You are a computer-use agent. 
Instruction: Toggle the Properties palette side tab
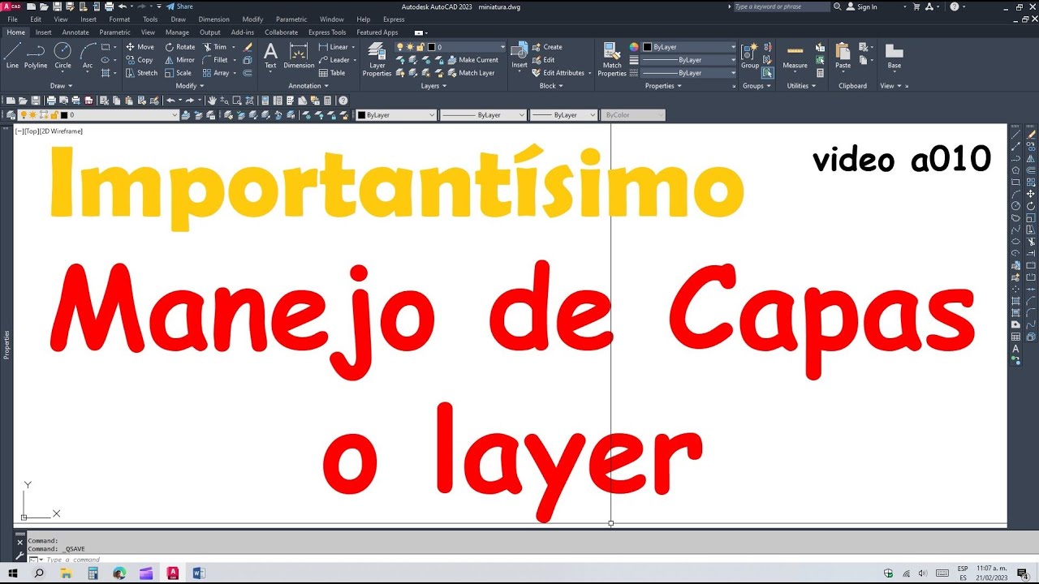(6, 345)
